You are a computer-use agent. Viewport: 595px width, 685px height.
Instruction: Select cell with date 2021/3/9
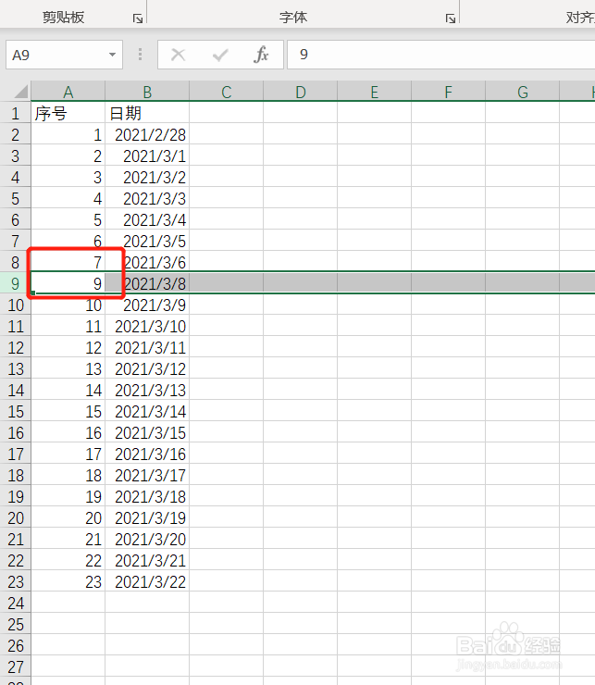tap(147, 305)
